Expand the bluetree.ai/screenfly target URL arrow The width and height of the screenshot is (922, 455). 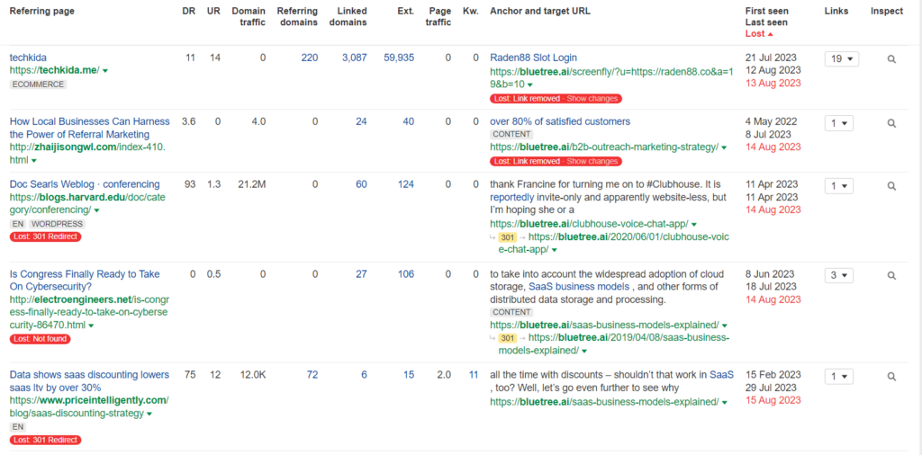529,85
